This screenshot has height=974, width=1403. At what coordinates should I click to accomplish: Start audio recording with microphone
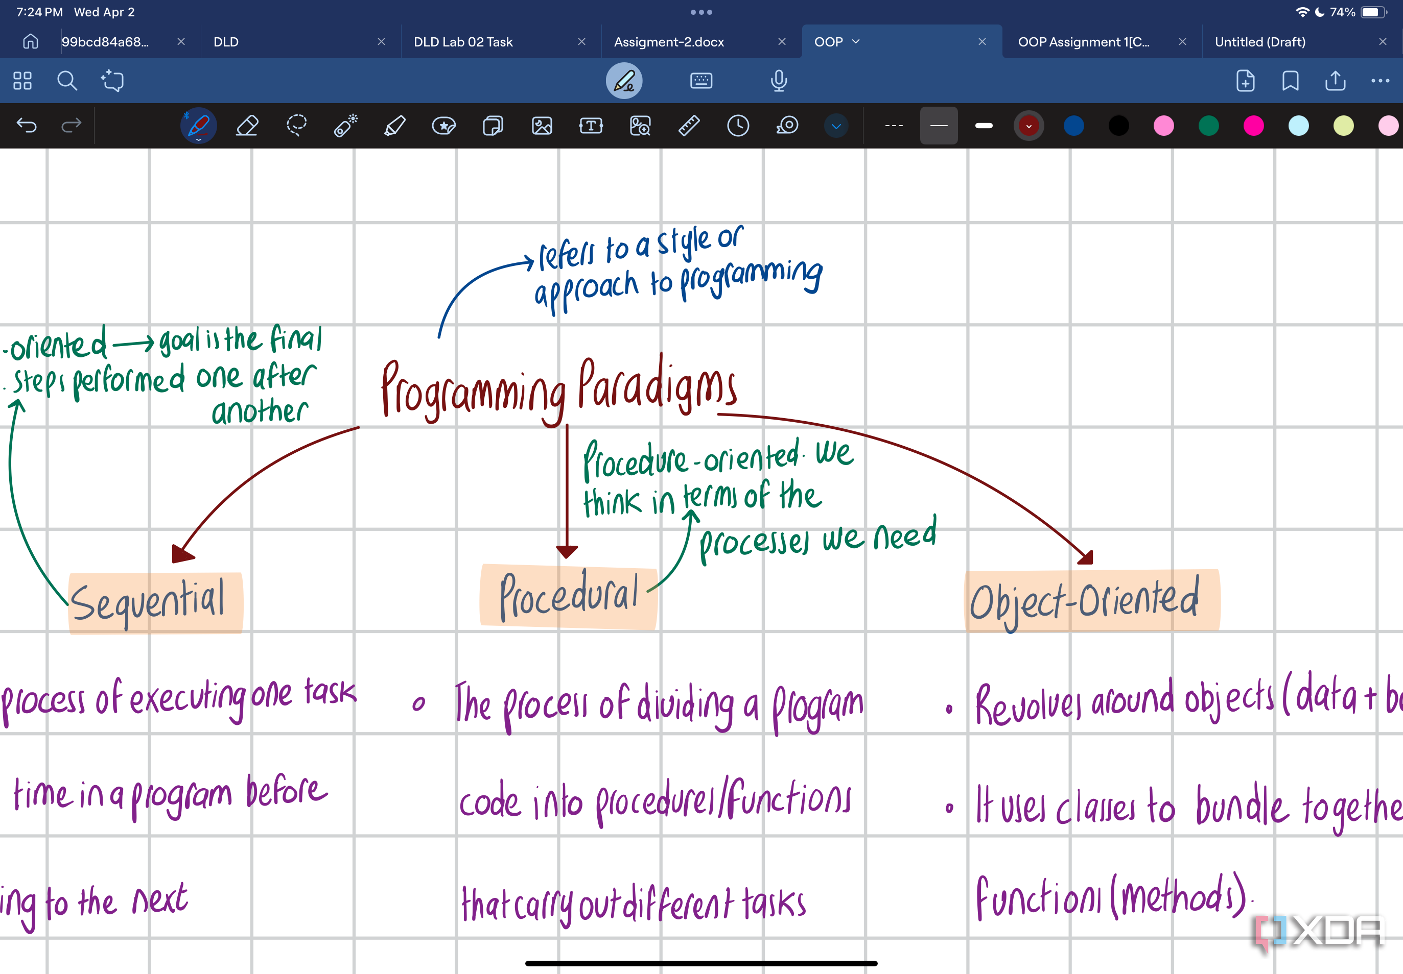tap(779, 81)
